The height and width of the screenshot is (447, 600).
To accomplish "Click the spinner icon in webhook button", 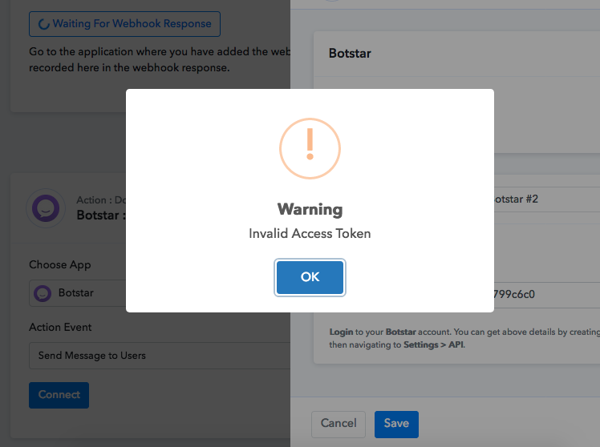I will 43,24.
